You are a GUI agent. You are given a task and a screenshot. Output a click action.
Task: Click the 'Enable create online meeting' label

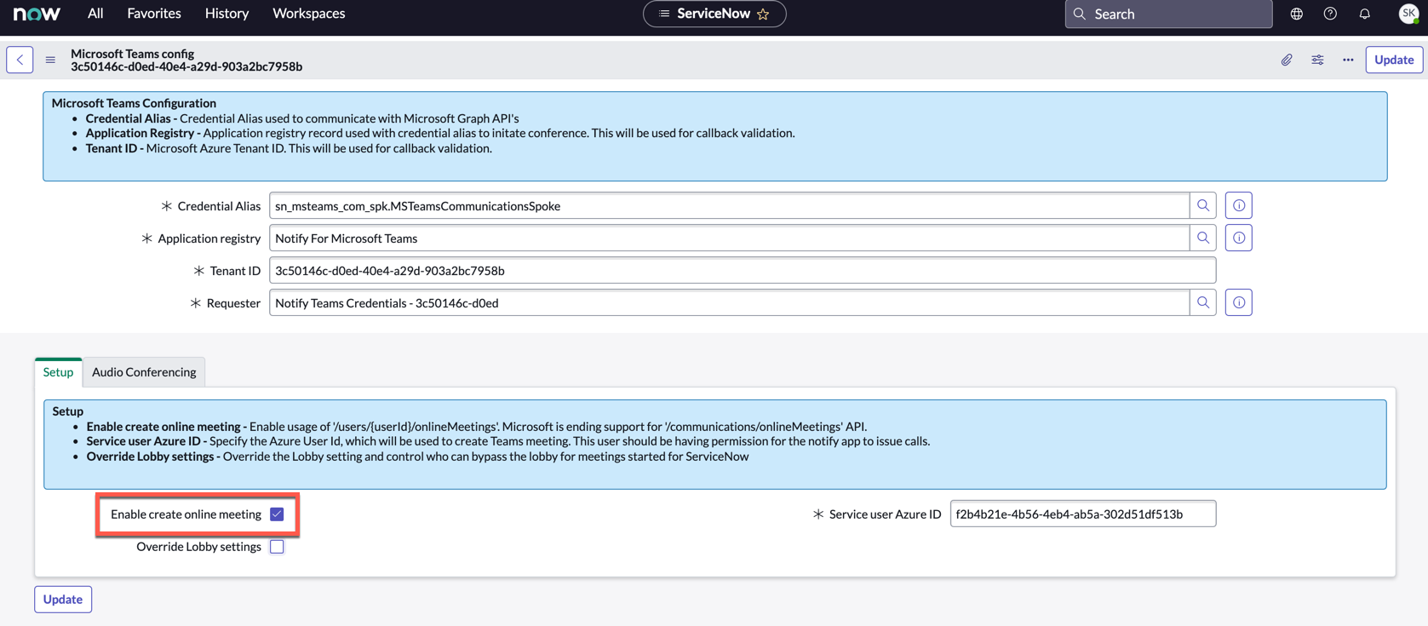(x=186, y=514)
